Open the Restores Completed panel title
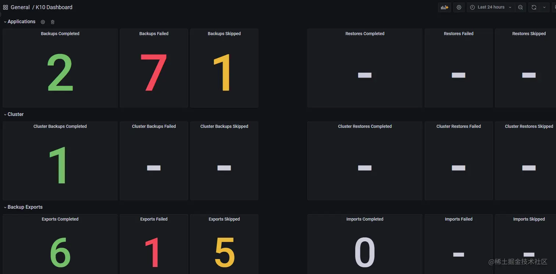Image resolution: width=556 pixels, height=274 pixels. click(x=365, y=34)
